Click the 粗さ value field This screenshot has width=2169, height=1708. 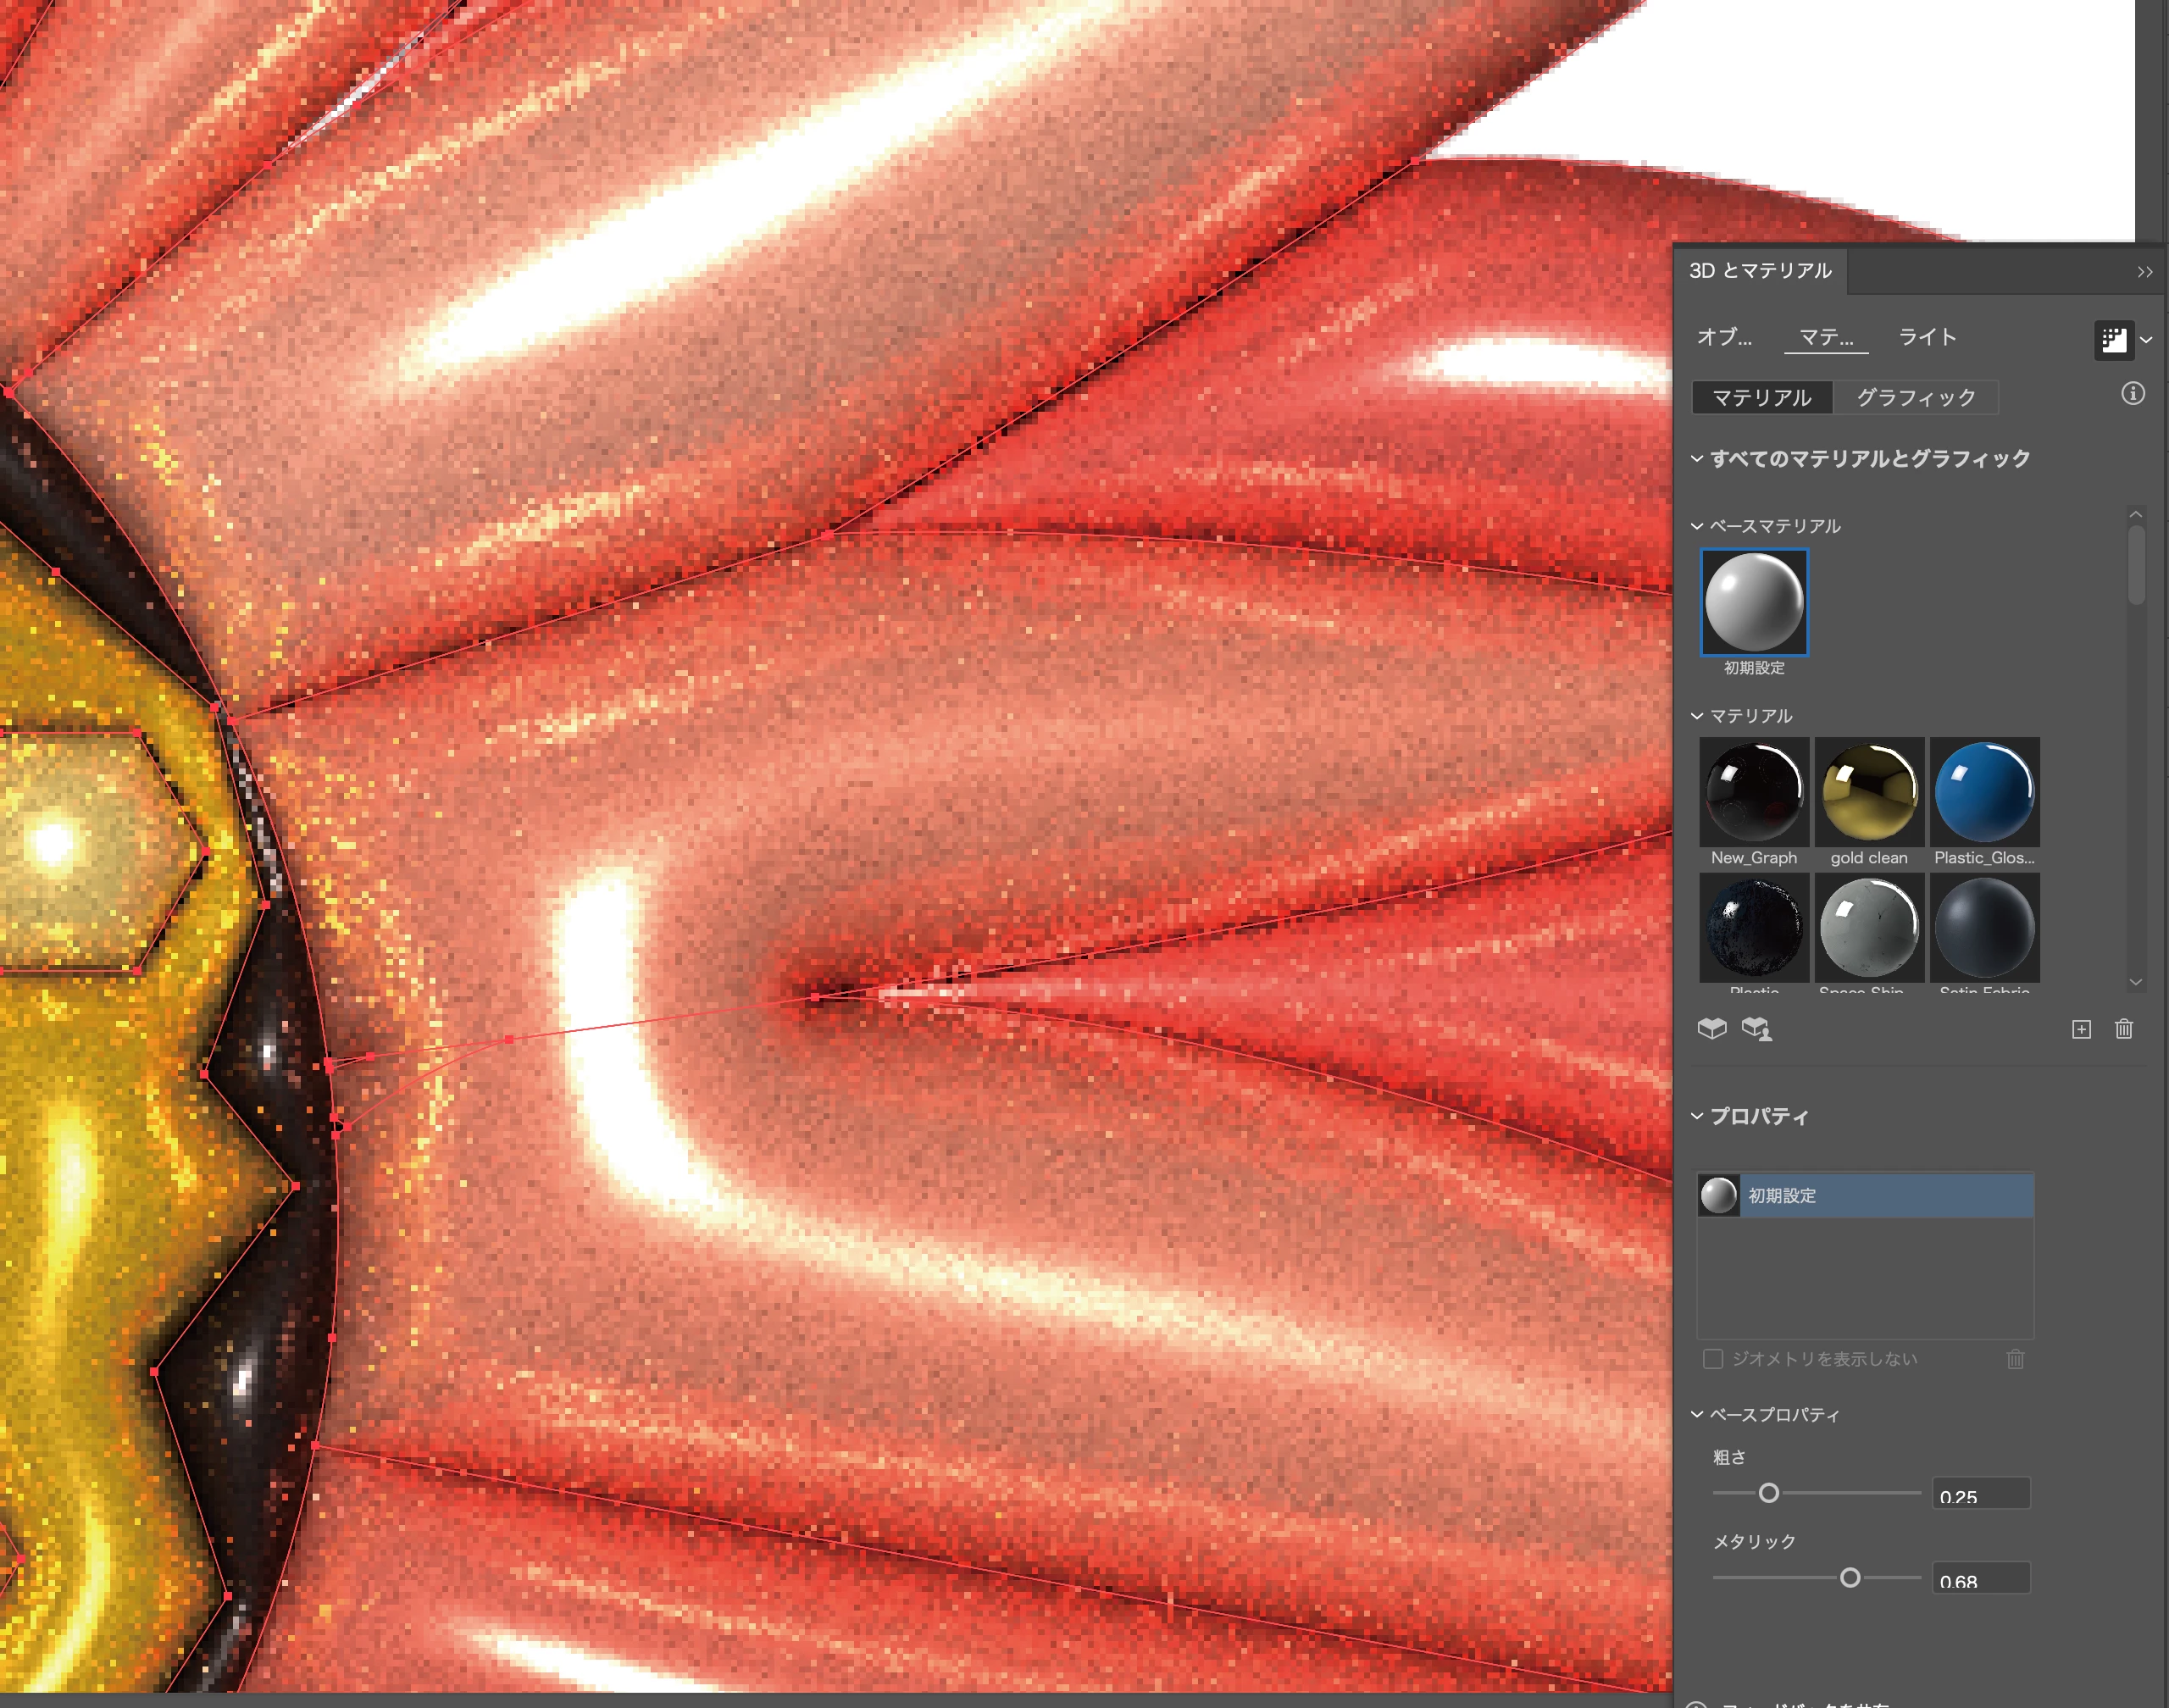click(x=1980, y=1495)
